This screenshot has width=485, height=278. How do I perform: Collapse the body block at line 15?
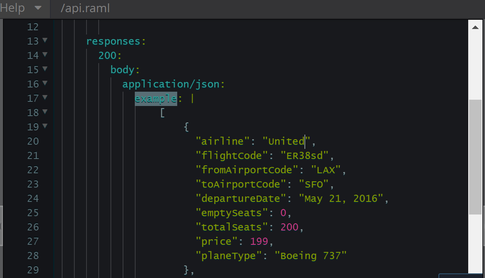(45, 69)
